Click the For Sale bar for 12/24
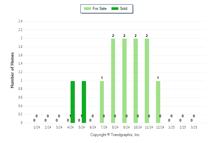 158,102
